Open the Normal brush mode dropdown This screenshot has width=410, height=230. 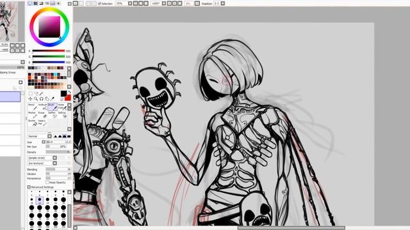click(49, 136)
